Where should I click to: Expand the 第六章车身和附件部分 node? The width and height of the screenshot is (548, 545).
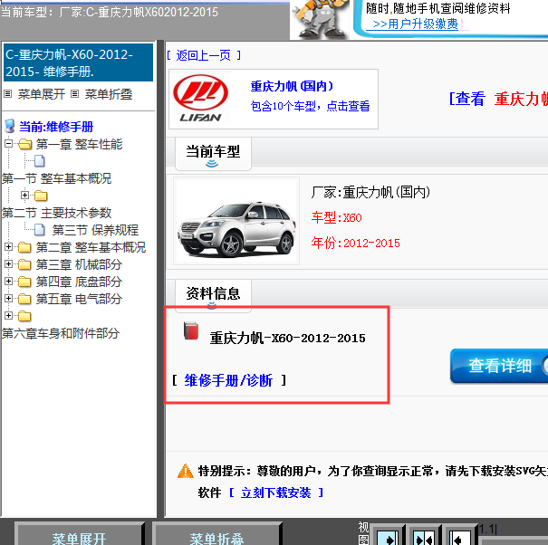pyautogui.click(x=8, y=315)
